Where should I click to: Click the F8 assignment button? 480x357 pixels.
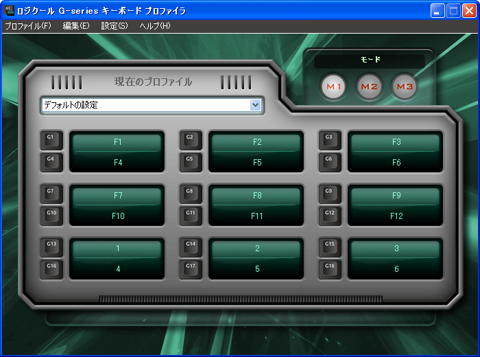256,196
